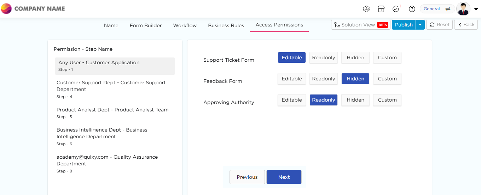Screen dimensions: 481x195
Task: Open pending tasks checkmark icon
Action: click(x=396, y=9)
